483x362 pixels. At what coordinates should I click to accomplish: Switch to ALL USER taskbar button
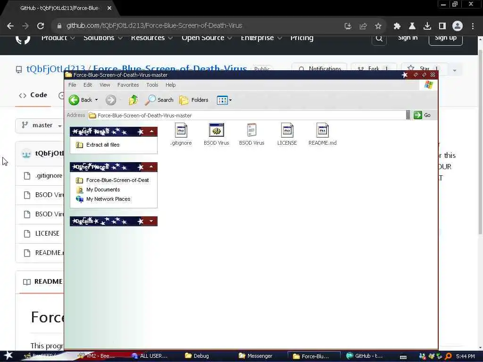coord(150,356)
